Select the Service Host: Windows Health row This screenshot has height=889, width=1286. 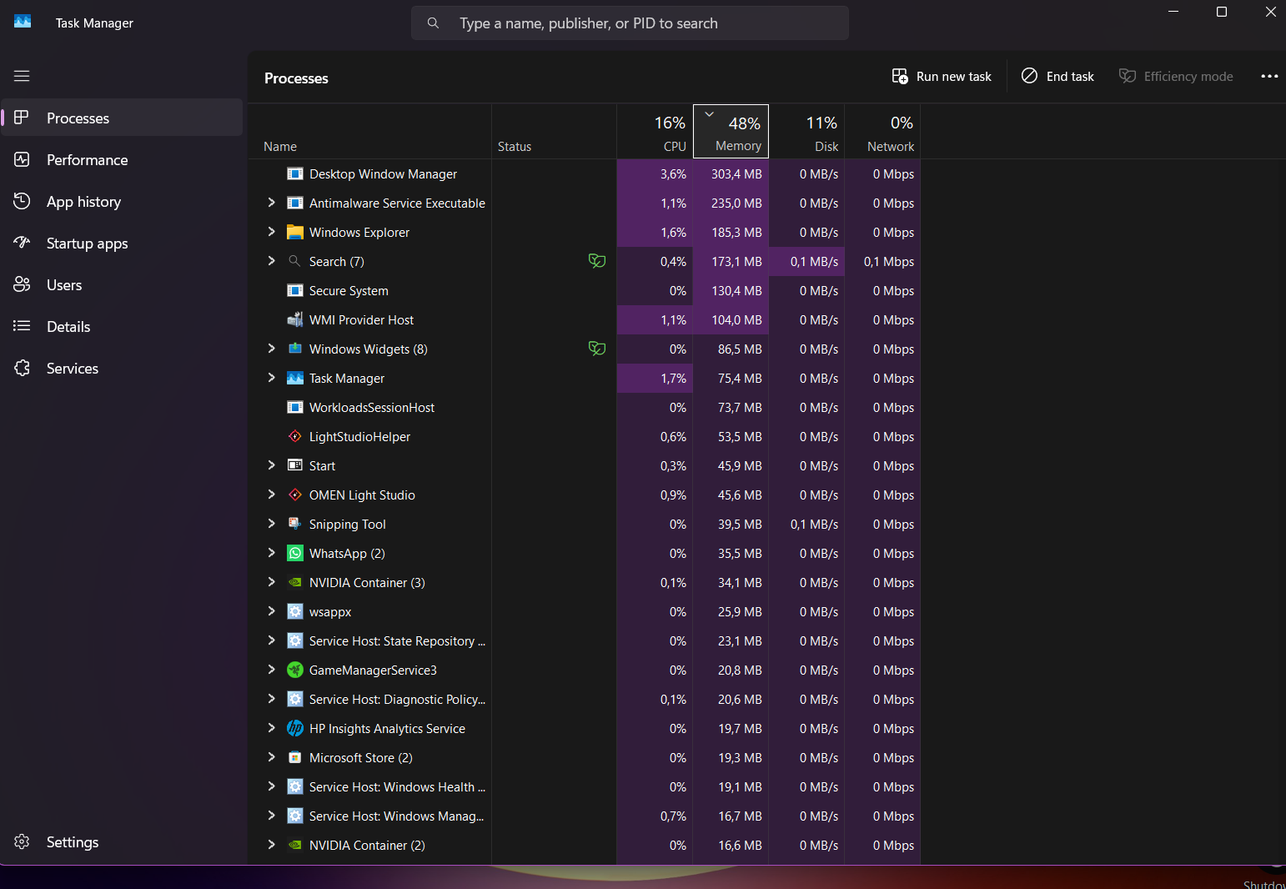click(x=585, y=786)
